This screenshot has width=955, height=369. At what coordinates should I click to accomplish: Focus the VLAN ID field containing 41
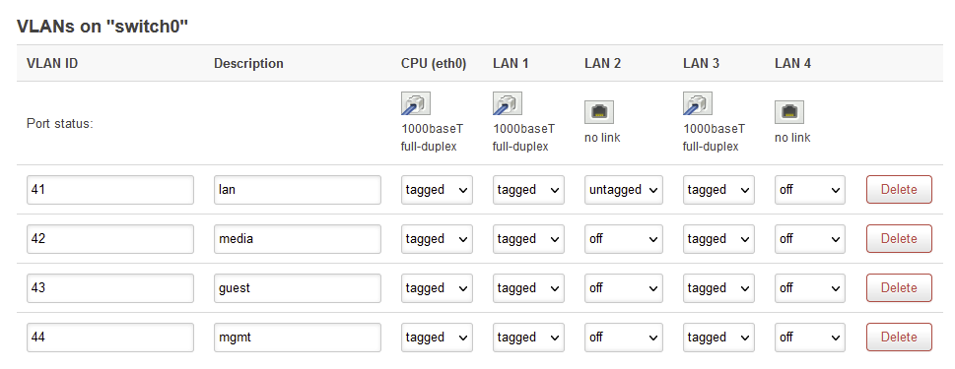click(x=110, y=190)
